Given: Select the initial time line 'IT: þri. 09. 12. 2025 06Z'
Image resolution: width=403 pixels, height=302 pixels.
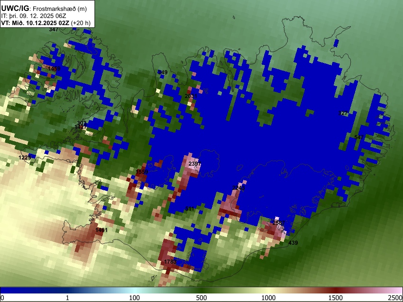Looking at the screenshot, I should pos(34,16).
